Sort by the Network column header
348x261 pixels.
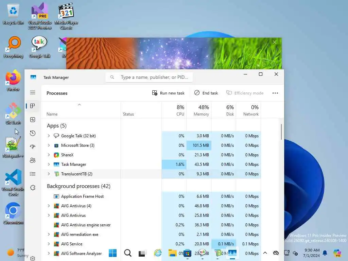pos(248,110)
